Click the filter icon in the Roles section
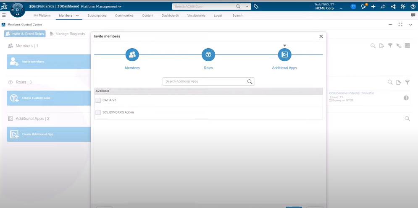The height and width of the screenshot is (208, 418). pos(407,82)
